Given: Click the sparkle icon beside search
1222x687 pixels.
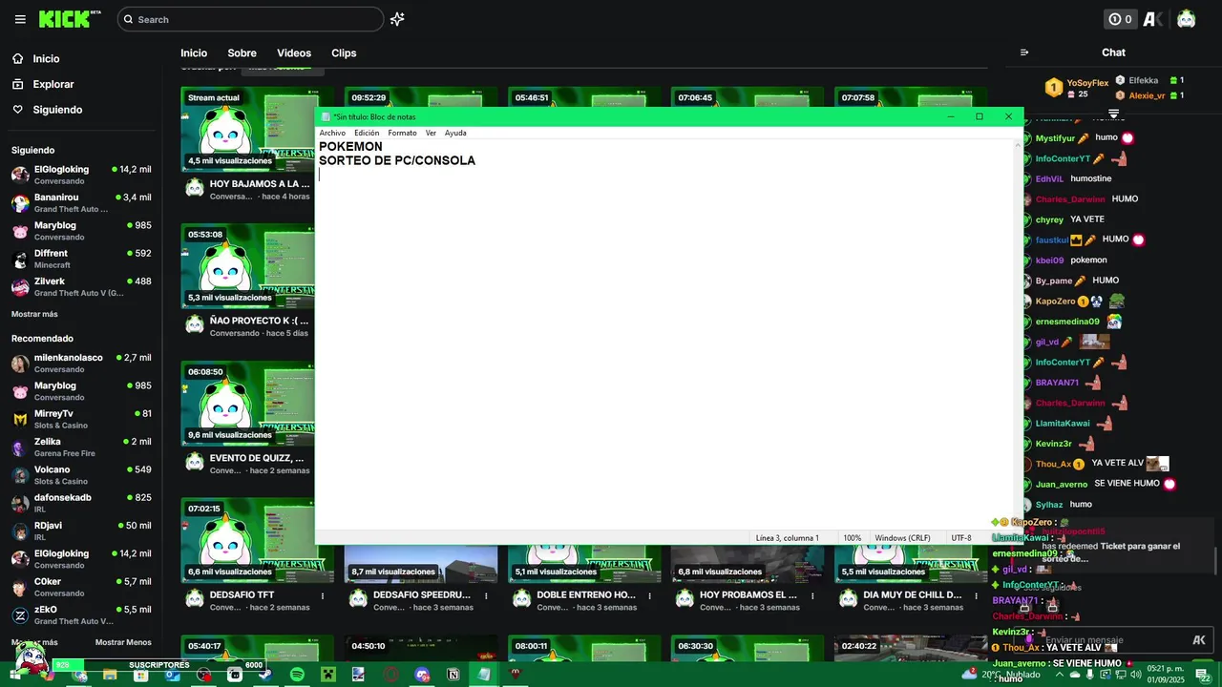Looking at the screenshot, I should tap(397, 19).
